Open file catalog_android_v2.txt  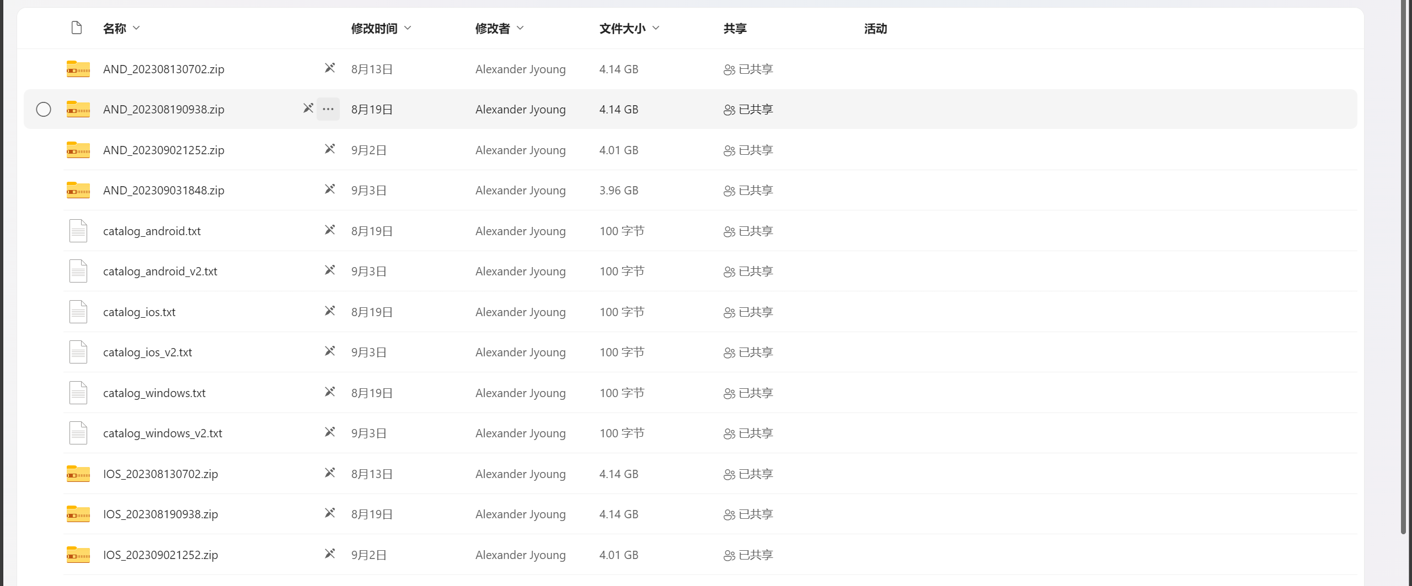coord(160,272)
